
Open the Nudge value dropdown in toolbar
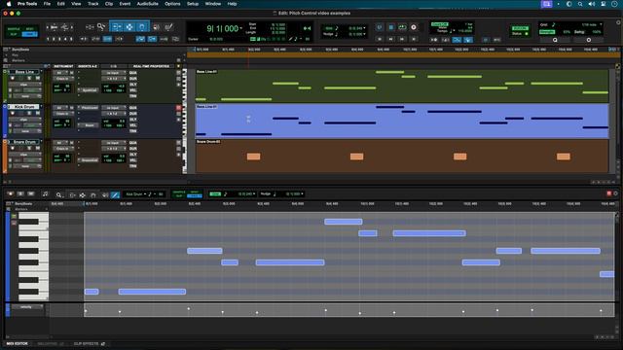(364, 34)
